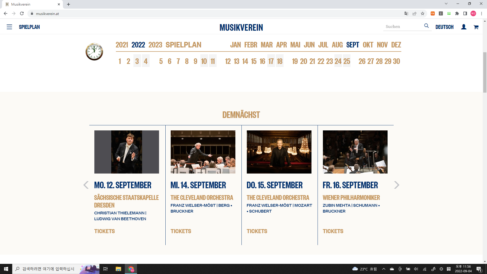Viewport: 487px width, 274px height.
Task: Open the hamburger menu icon
Action: [x=9, y=27]
